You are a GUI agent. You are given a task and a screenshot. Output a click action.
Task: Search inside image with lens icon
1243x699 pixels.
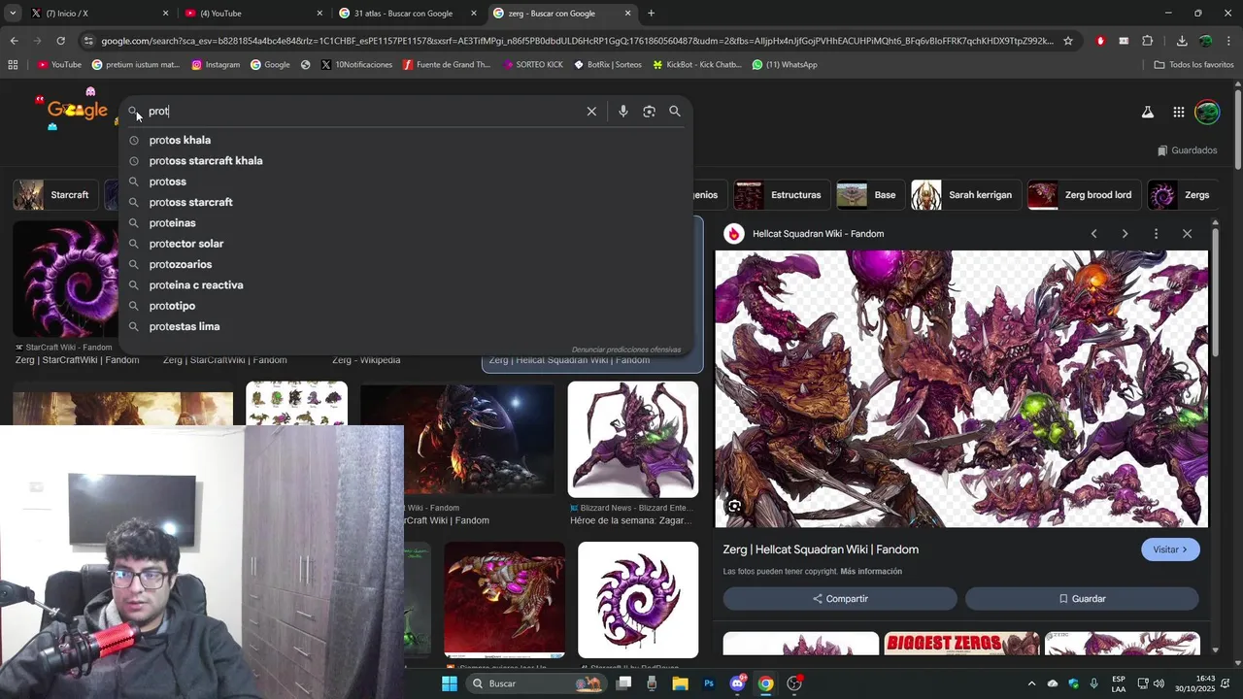click(x=735, y=506)
